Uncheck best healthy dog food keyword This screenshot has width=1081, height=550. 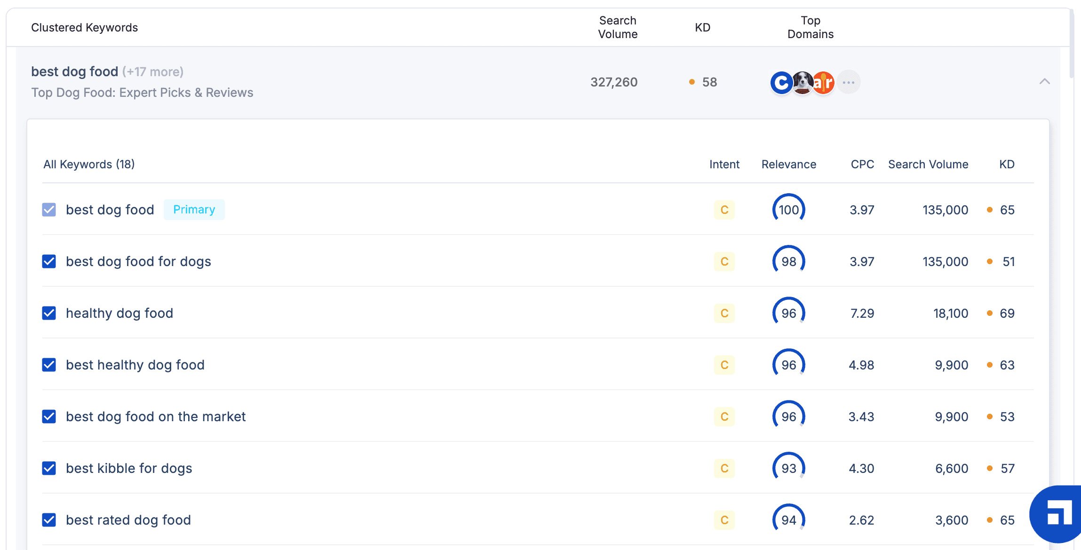(49, 365)
